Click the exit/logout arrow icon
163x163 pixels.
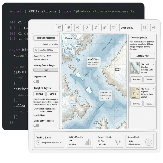pyautogui.click(x=153, y=28)
